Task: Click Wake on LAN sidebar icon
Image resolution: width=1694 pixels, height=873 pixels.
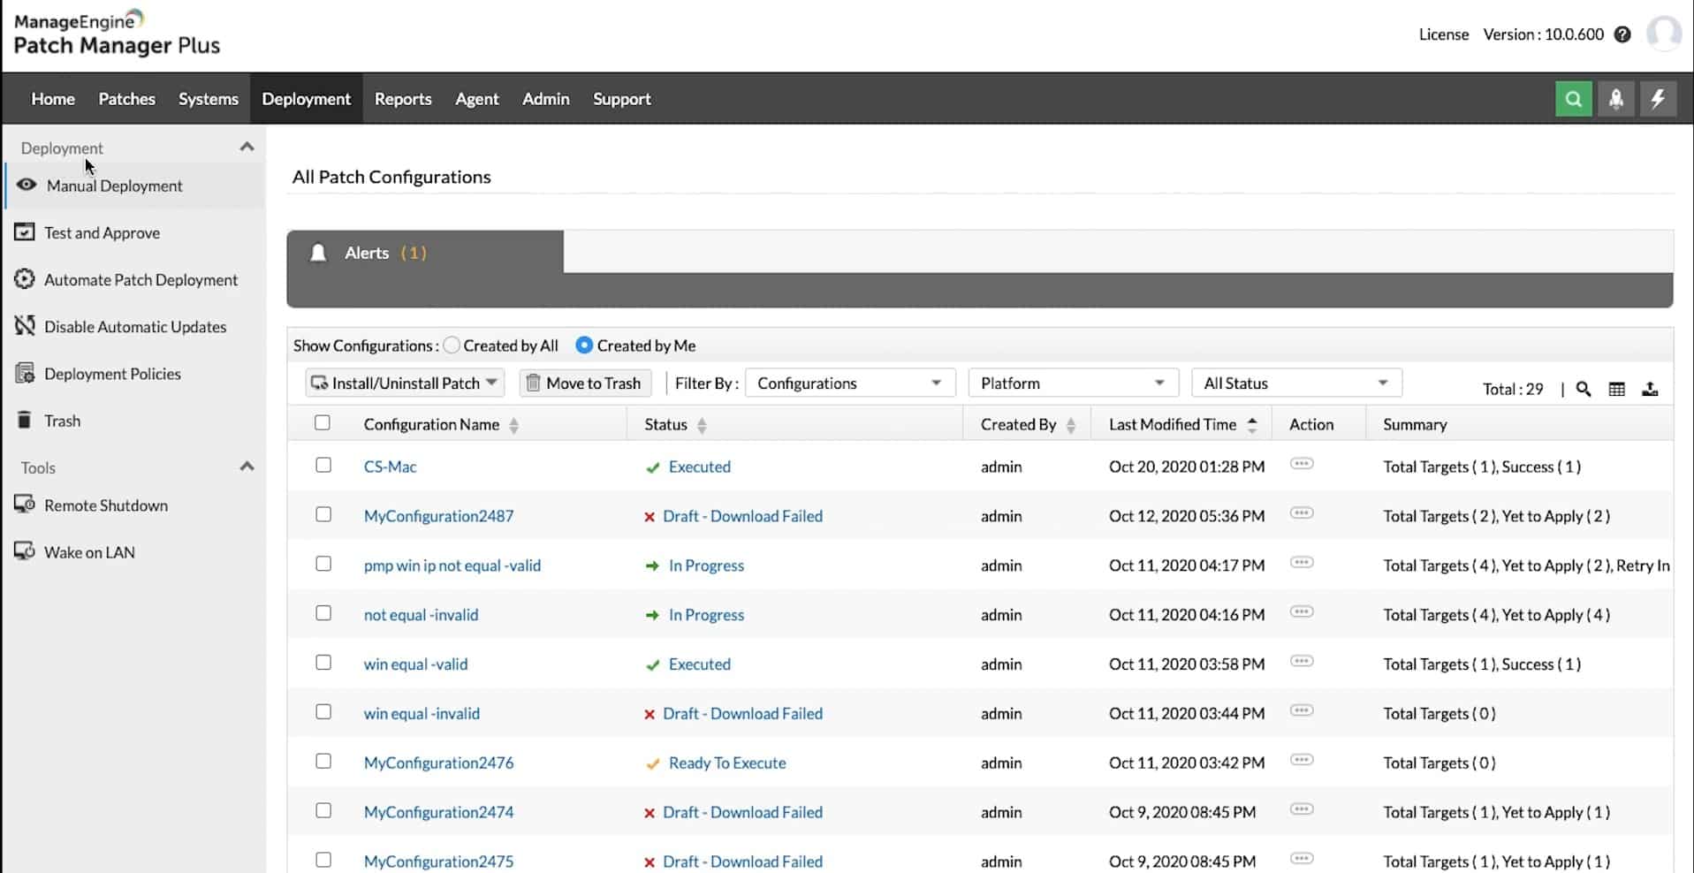Action: [x=25, y=551]
